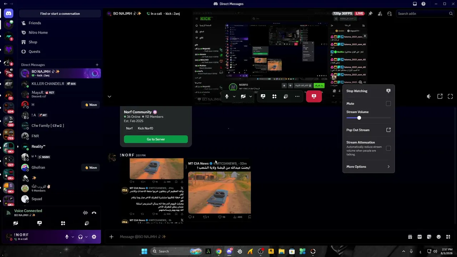457x257 pixels.
Task: Click Find or start a conversation
Action: [60, 14]
